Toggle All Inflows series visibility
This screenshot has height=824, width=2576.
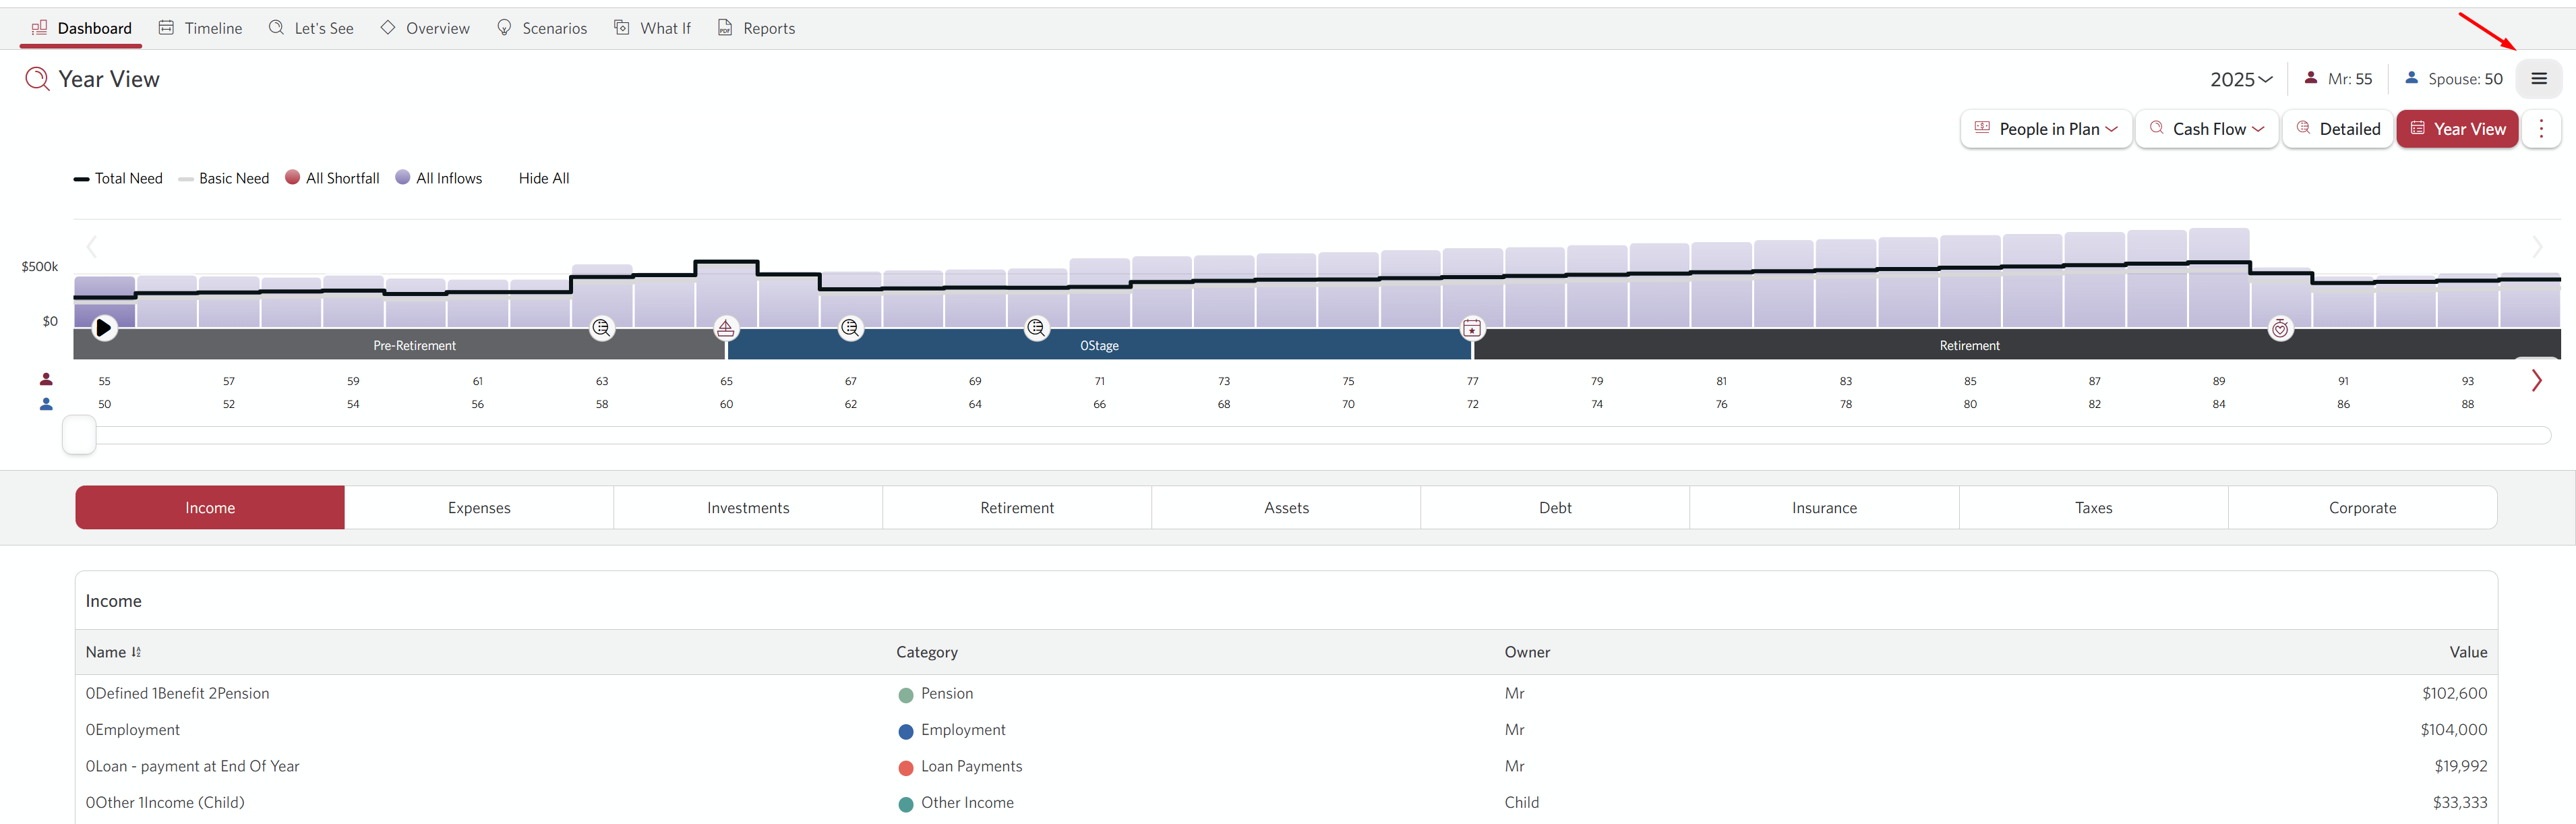(438, 178)
